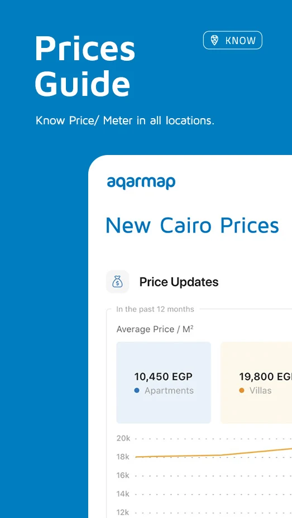Click the Average Price / M² label
The height and width of the screenshot is (518, 292).
[x=155, y=330]
